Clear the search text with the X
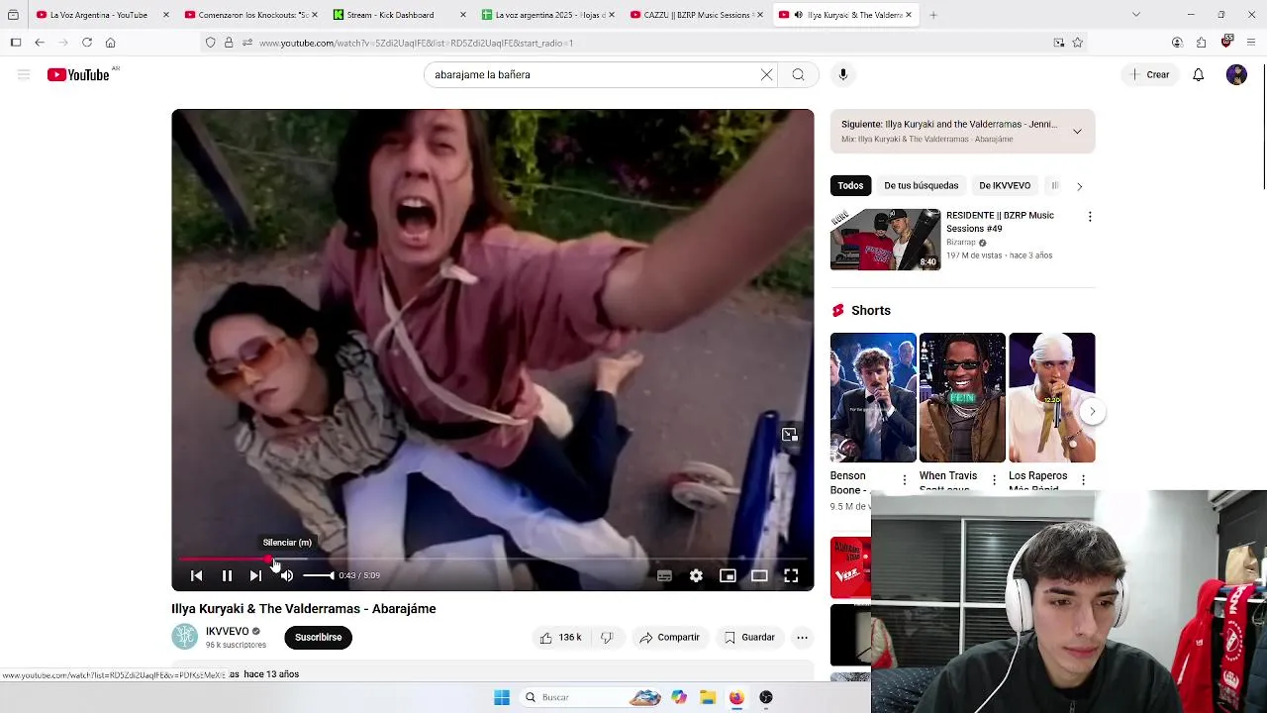This screenshot has height=713, width=1267. 766,74
